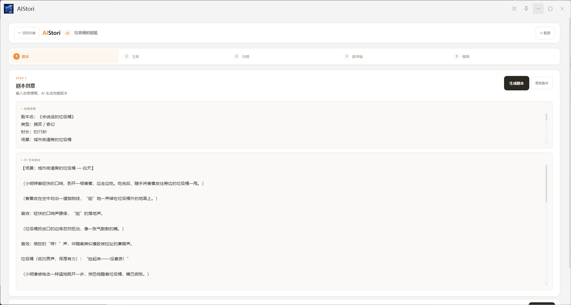This screenshot has width=571, height=305.
Task: Open the hamburger menu in title bar
Action: [514, 9]
